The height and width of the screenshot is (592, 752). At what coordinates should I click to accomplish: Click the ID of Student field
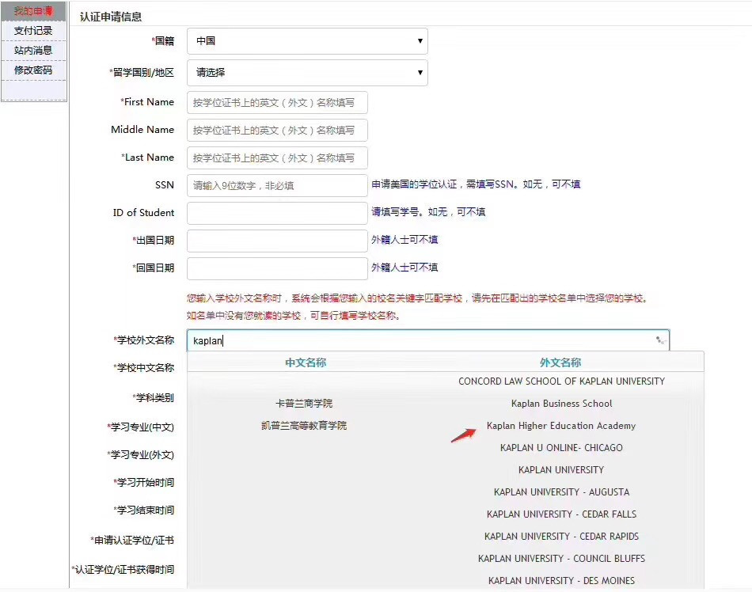point(277,213)
